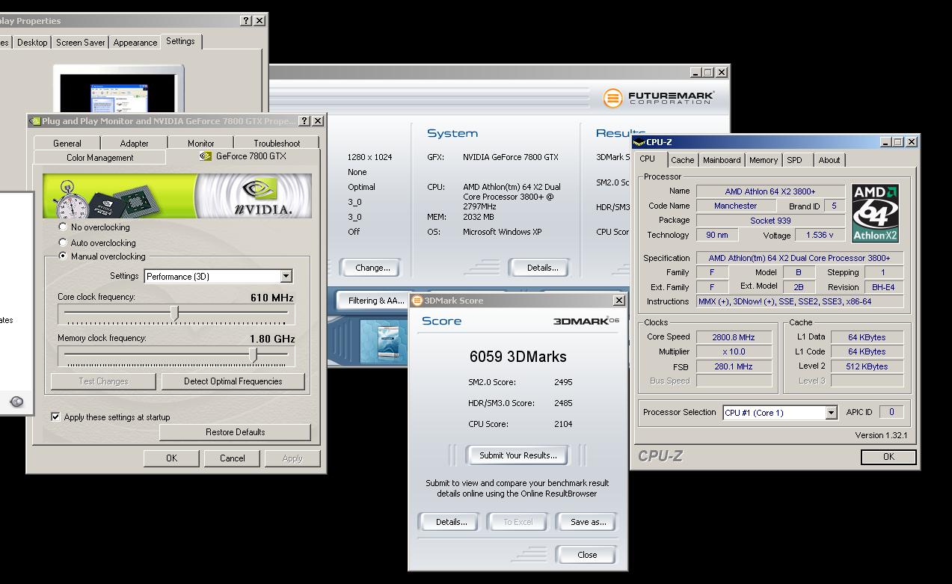Click the Multiplier value field x 10.0

[x=732, y=351]
